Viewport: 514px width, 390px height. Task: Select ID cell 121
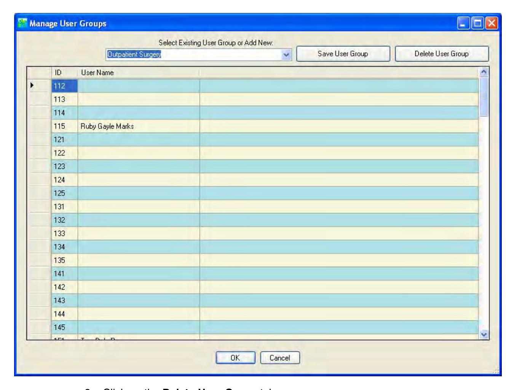(64, 140)
